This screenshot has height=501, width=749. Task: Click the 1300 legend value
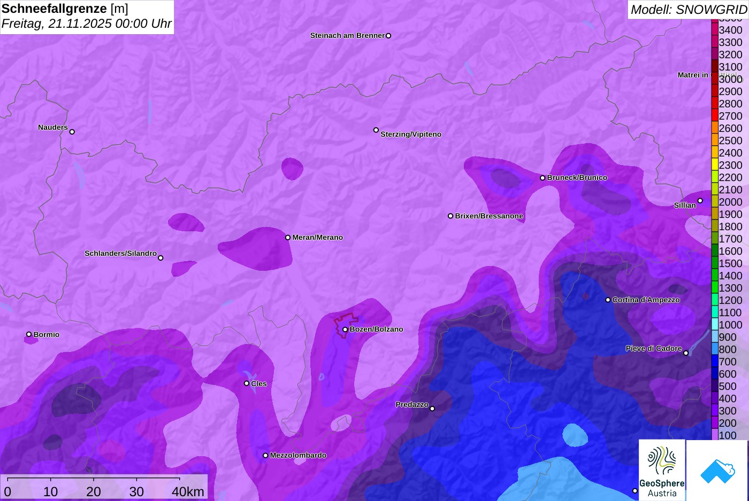(731, 288)
